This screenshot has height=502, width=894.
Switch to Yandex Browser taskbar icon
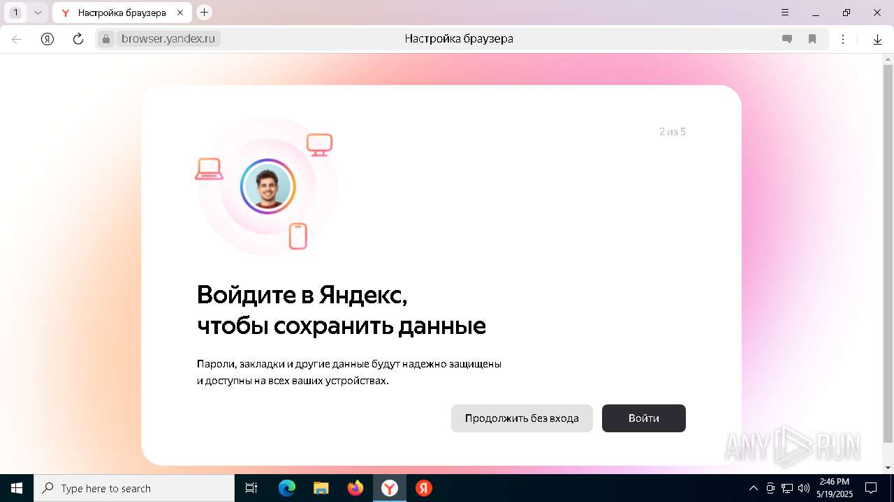click(x=389, y=488)
